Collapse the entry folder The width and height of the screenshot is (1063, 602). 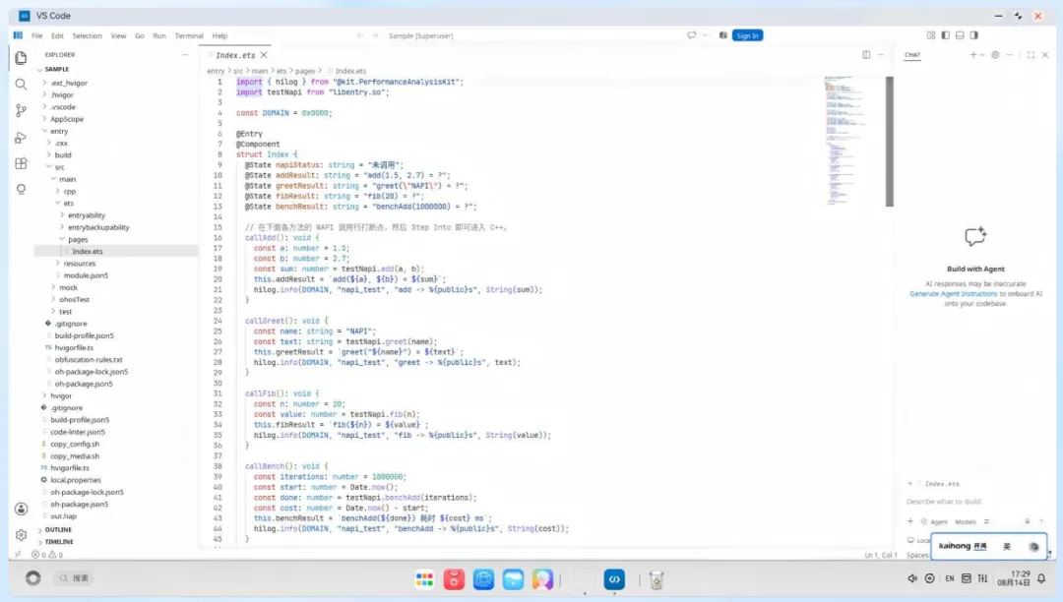tap(59, 131)
